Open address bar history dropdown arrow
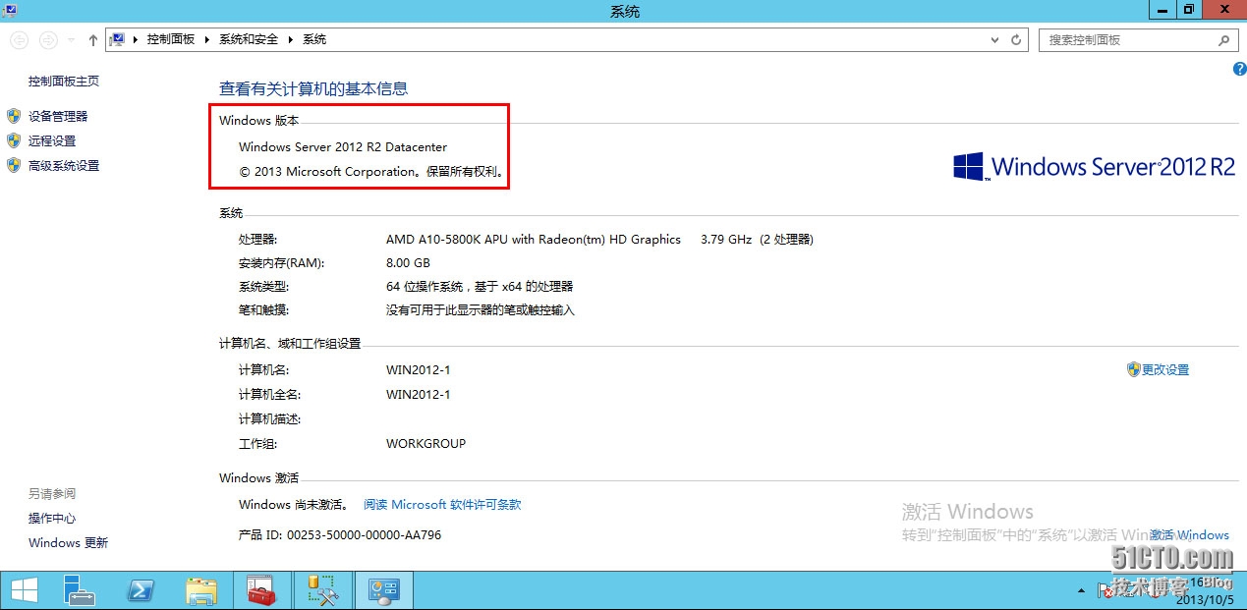The height and width of the screenshot is (610, 1247). click(995, 40)
